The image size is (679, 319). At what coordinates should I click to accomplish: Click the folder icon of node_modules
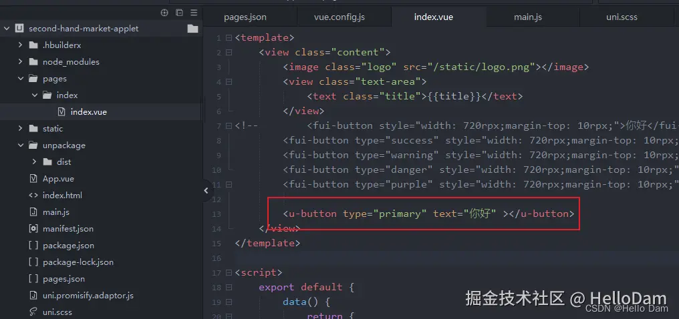[x=33, y=62]
